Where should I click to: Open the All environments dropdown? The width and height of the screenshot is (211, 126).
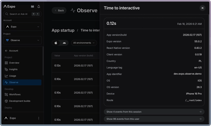(x=84, y=43)
